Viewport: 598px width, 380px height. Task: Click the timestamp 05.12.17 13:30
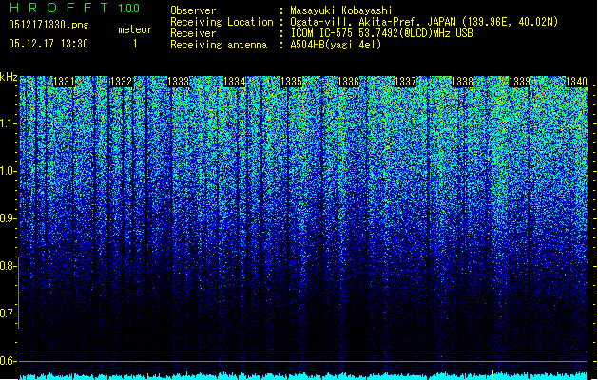coord(48,44)
